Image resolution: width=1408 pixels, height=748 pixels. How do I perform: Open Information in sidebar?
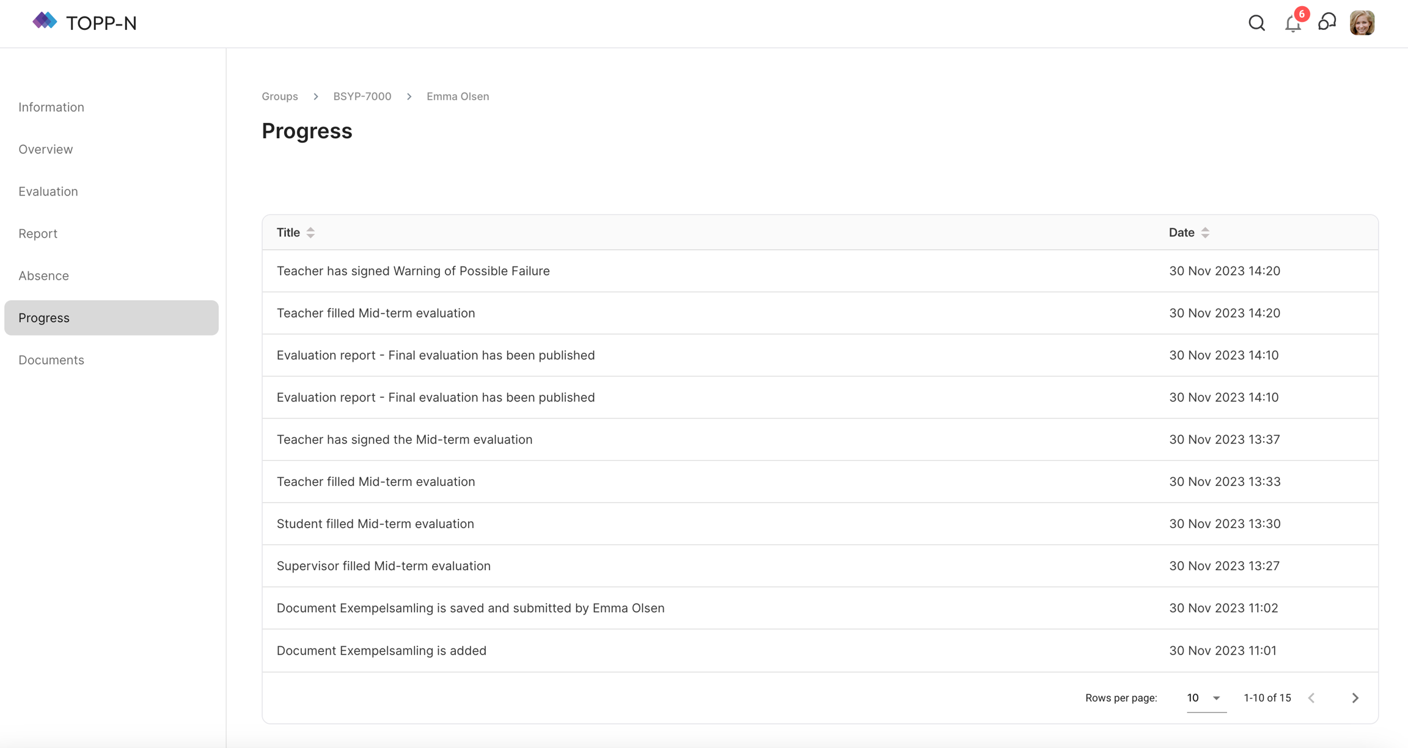51,107
